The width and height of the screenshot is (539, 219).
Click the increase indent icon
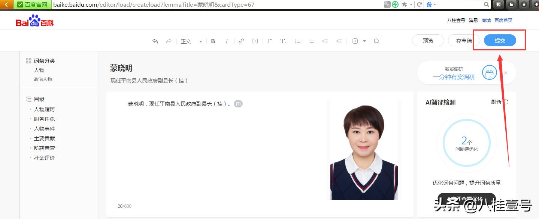[x=325, y=41]
